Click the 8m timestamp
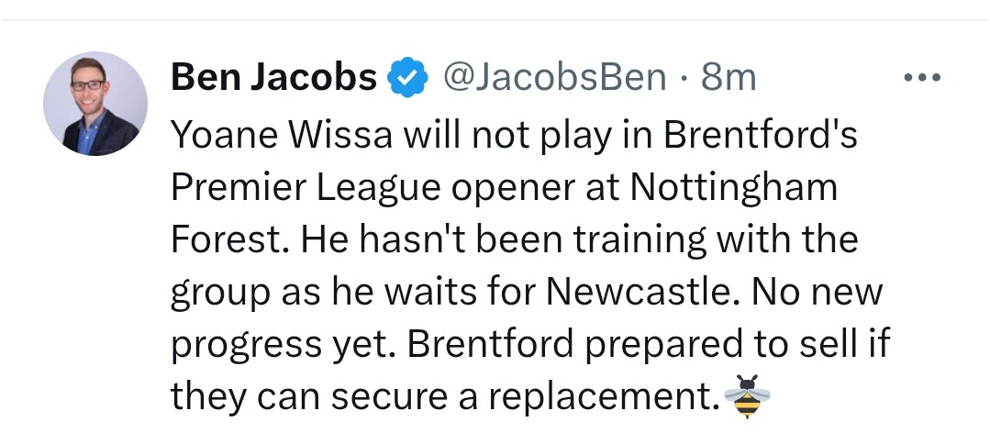Image resolution: width=990 pixels, height=433 pixels. pyautogui.click(x=729, y=78)
